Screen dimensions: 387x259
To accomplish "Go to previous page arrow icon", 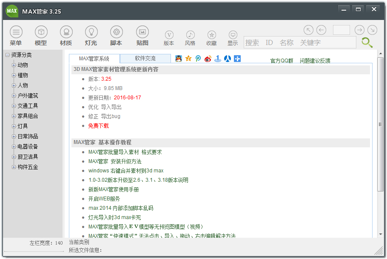I will [x=321, y=30].
